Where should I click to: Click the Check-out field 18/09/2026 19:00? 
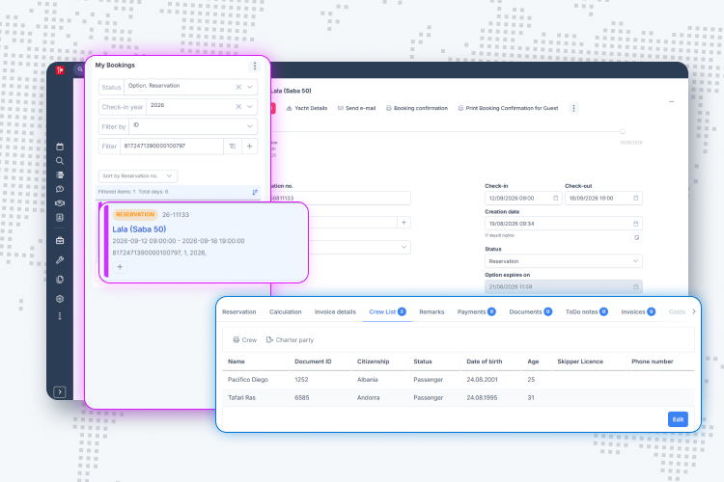point(603,198)
